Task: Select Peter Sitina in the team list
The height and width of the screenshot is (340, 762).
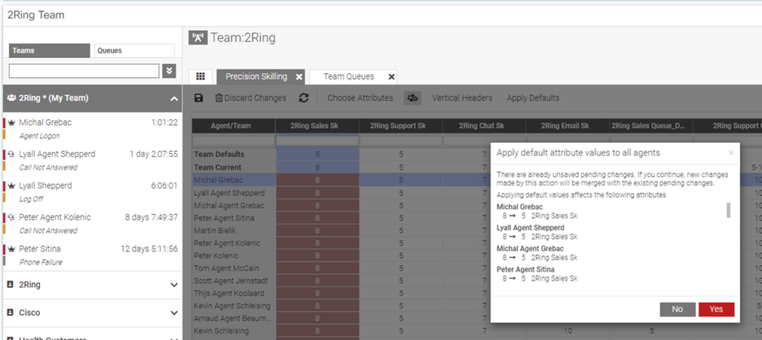Action: (x=92, y=255)
